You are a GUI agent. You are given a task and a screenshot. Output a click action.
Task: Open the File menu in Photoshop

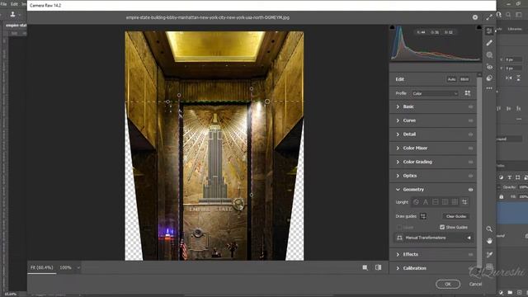(3, 4)
